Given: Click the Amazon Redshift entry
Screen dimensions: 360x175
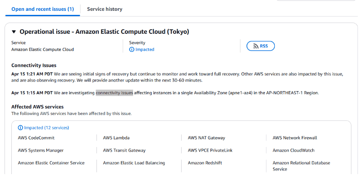Looking at the screenshot, I should coord(205,163).
